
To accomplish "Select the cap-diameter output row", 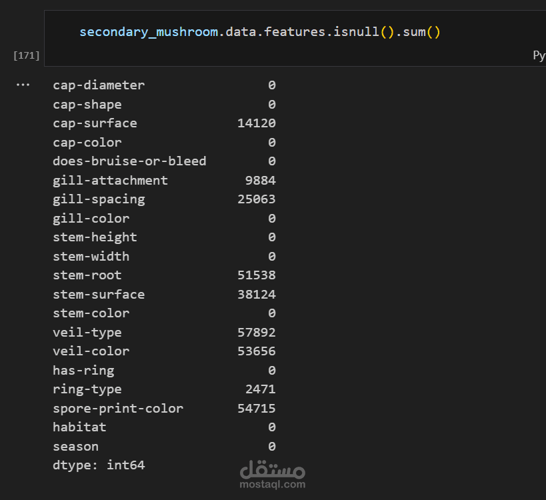I will (x=164, y=85).
